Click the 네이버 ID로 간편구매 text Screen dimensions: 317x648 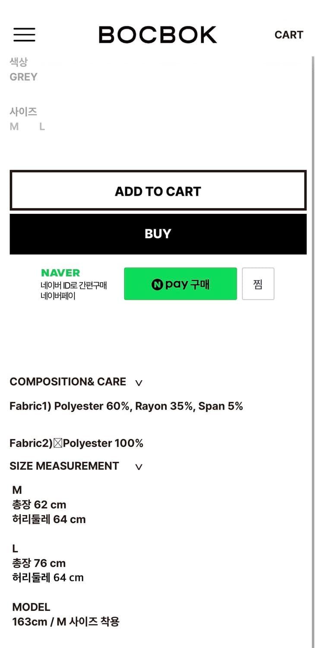pyautogui.click(x=74, y=285)
